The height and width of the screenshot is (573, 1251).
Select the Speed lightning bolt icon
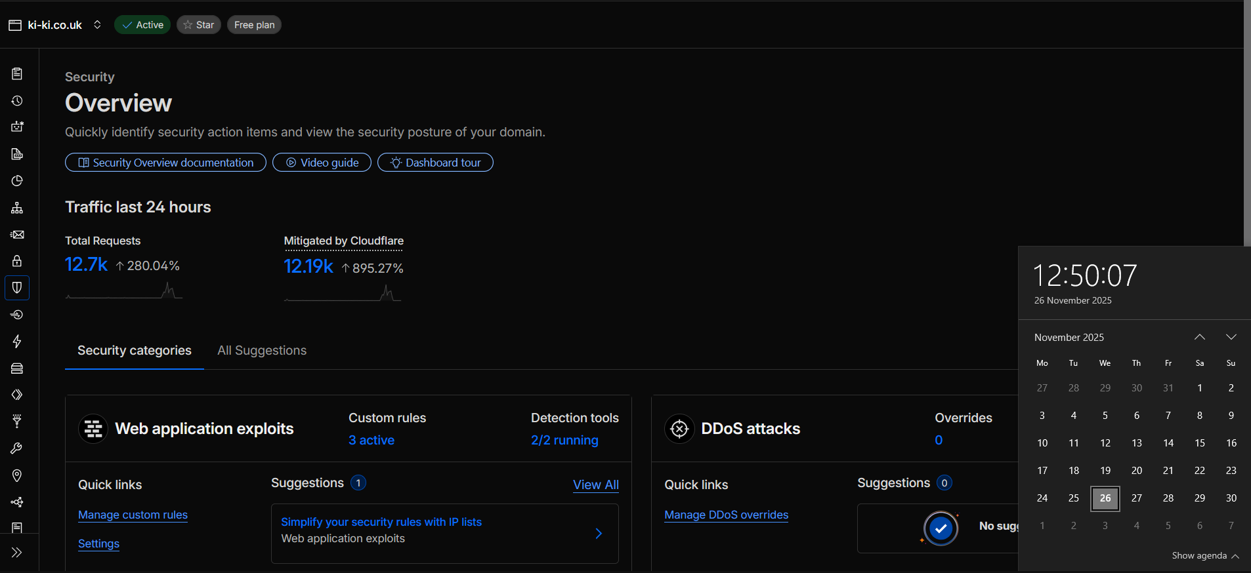point(17,342)
